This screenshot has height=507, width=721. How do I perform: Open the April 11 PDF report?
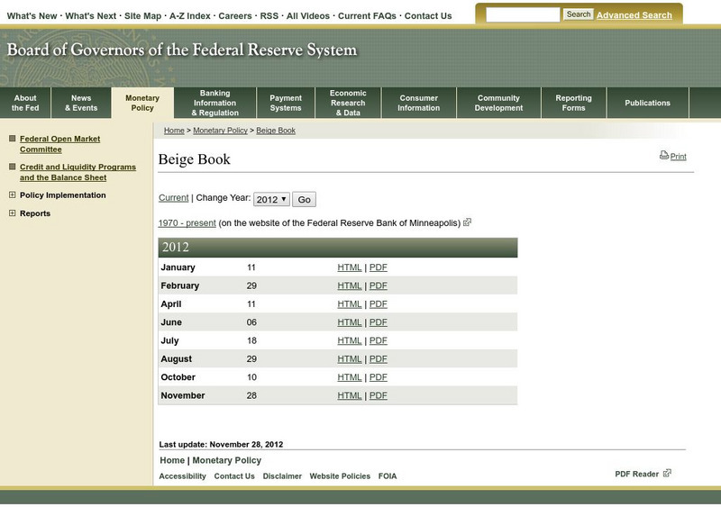tap(378, 304)
